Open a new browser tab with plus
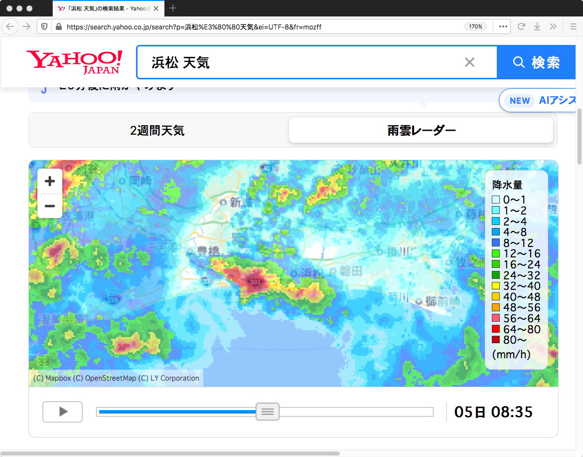The image size is (583, 457). pos(172,8)
